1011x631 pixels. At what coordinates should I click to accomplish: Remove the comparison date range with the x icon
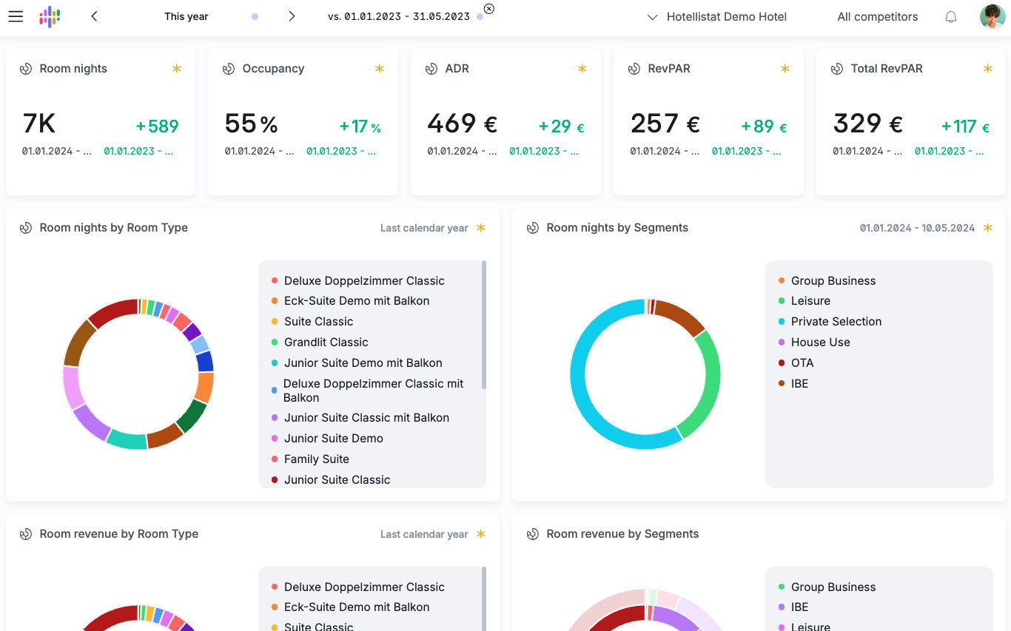tap(488, 9)
